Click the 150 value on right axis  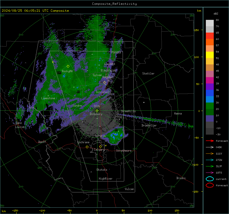click(x=196, y=30)
